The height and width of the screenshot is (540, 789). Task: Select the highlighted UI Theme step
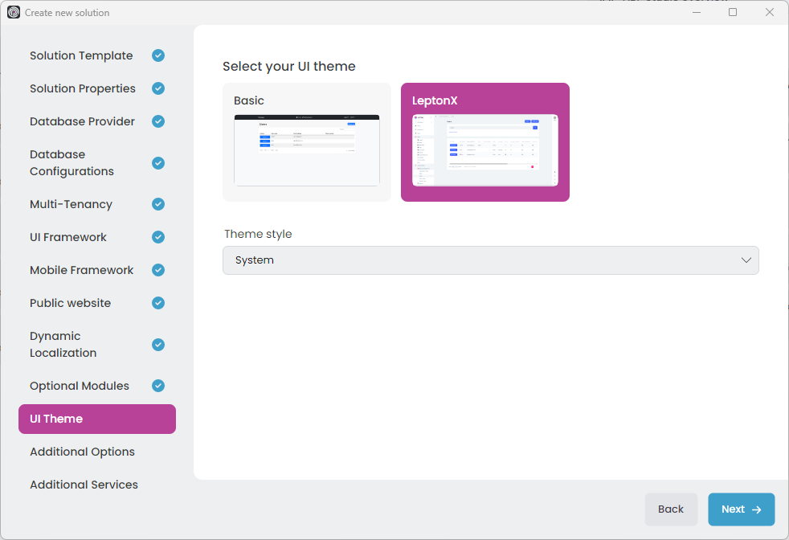(x=97, y=419)
